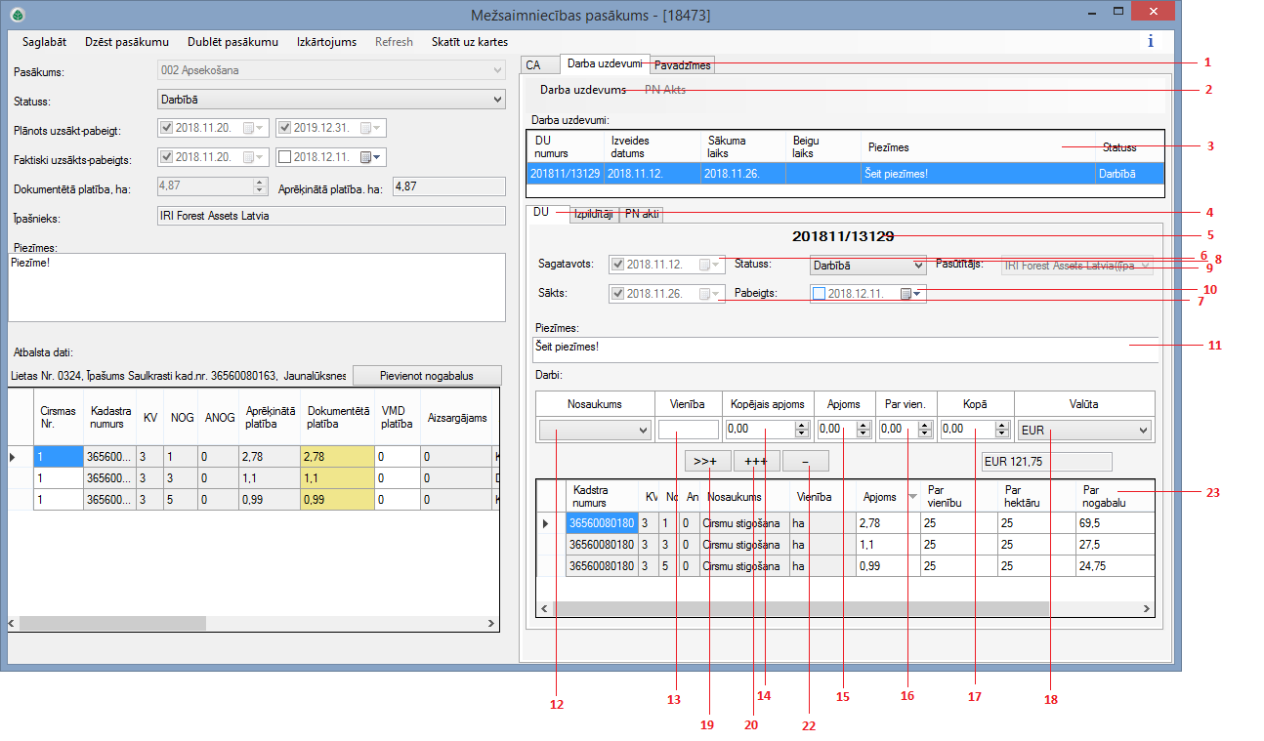Click the +++ button under Darbi

coord(756,461)
